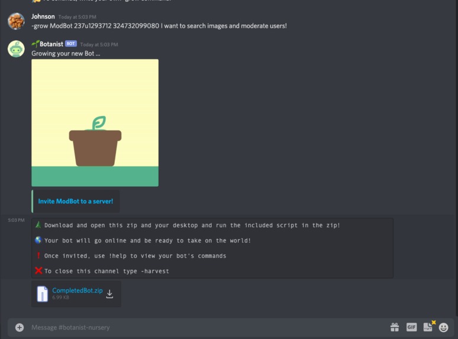458x339 pixels.
Task: Click the red exclamation emoji in the code block
Action: [x=38, y=255]
